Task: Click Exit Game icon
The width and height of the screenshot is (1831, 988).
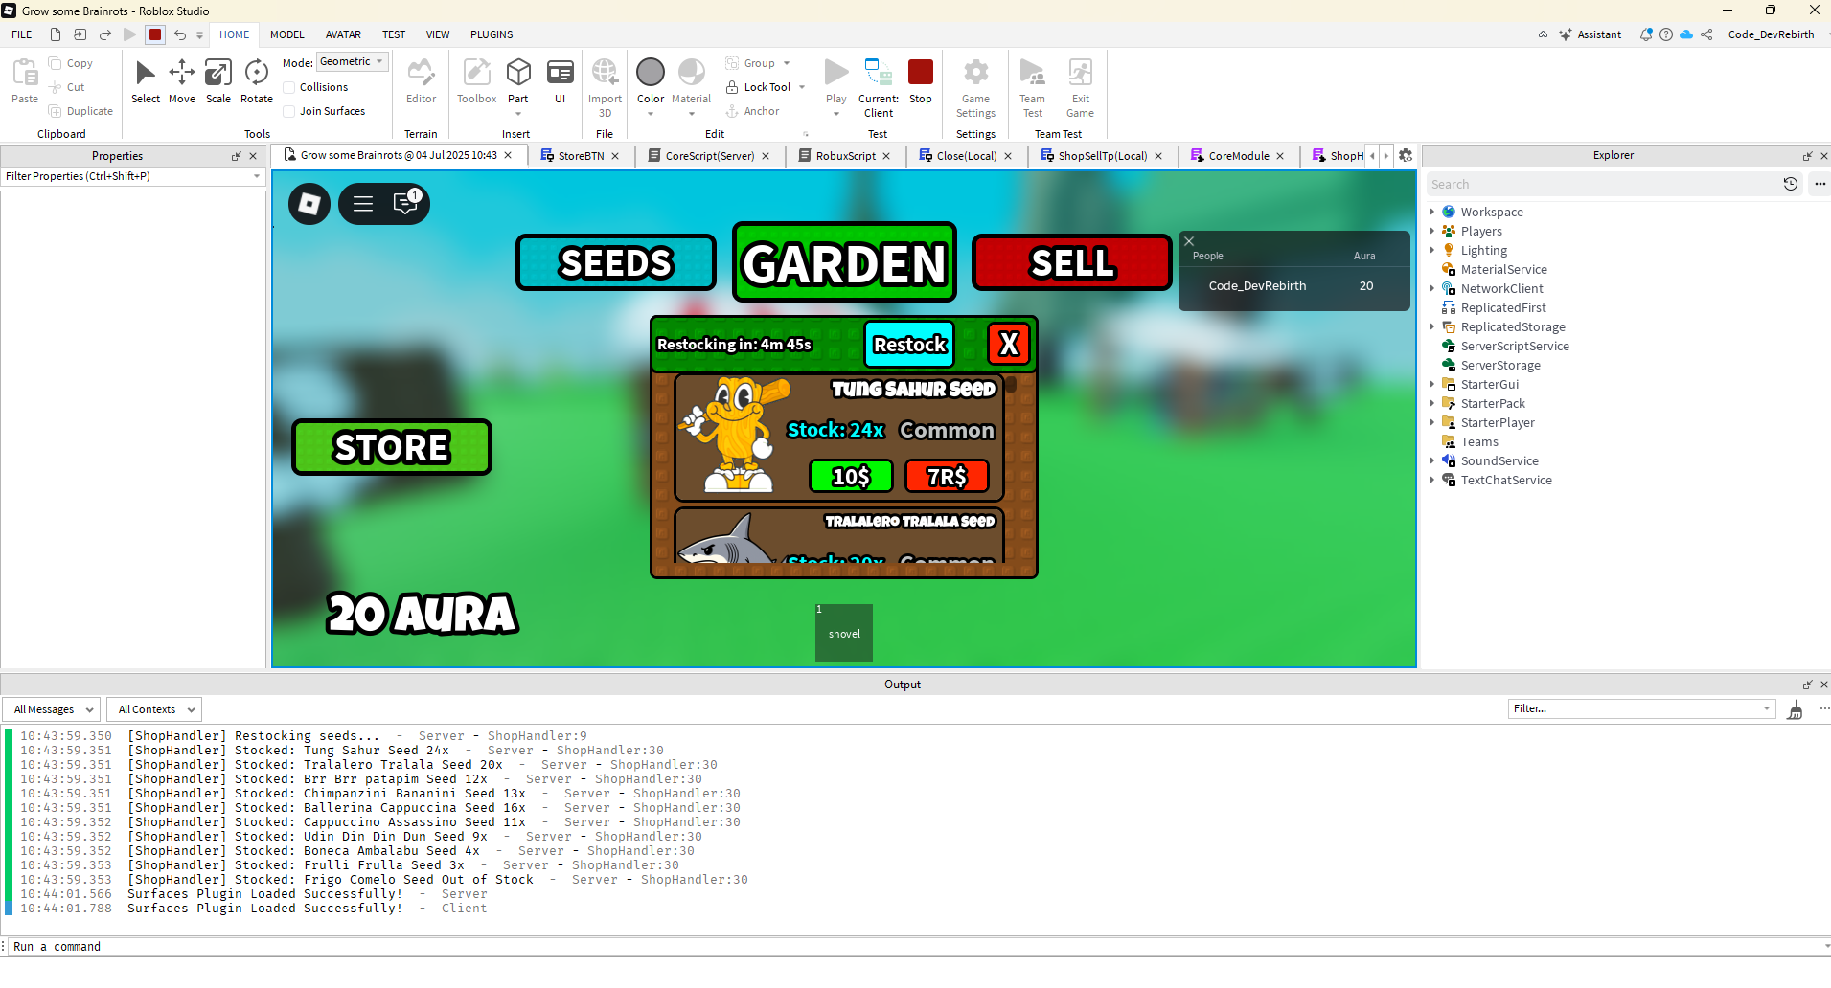Action: click(1081, 72)
